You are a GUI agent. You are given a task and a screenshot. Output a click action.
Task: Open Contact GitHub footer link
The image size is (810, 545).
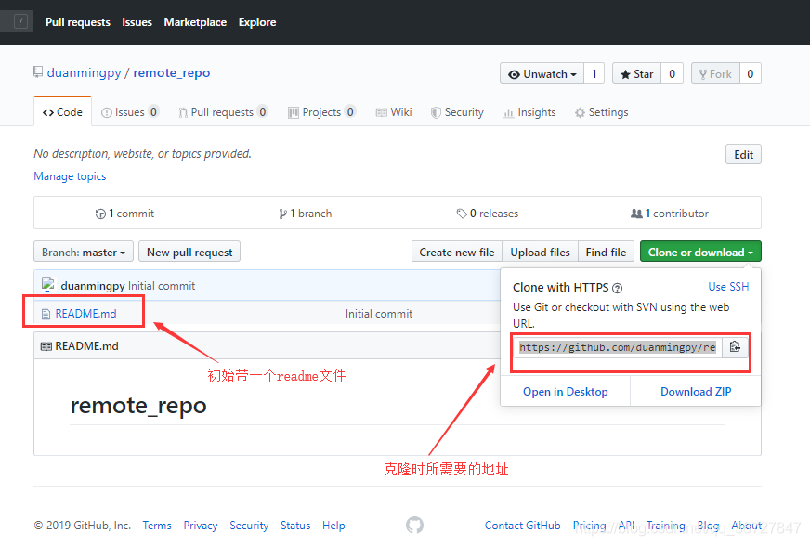coord(522,526)
